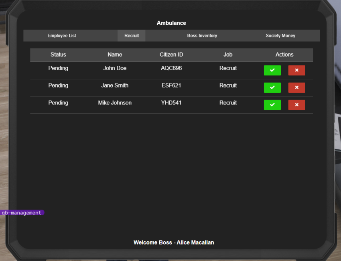Image resolution: width=341 pixels, height=261 pixels.
Task: Approve Mike Johnson's pending application
Action: click(x=272, y=105)
